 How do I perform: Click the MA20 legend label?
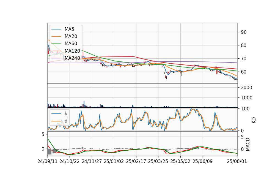pyautogui.click(x=71, y=36)
